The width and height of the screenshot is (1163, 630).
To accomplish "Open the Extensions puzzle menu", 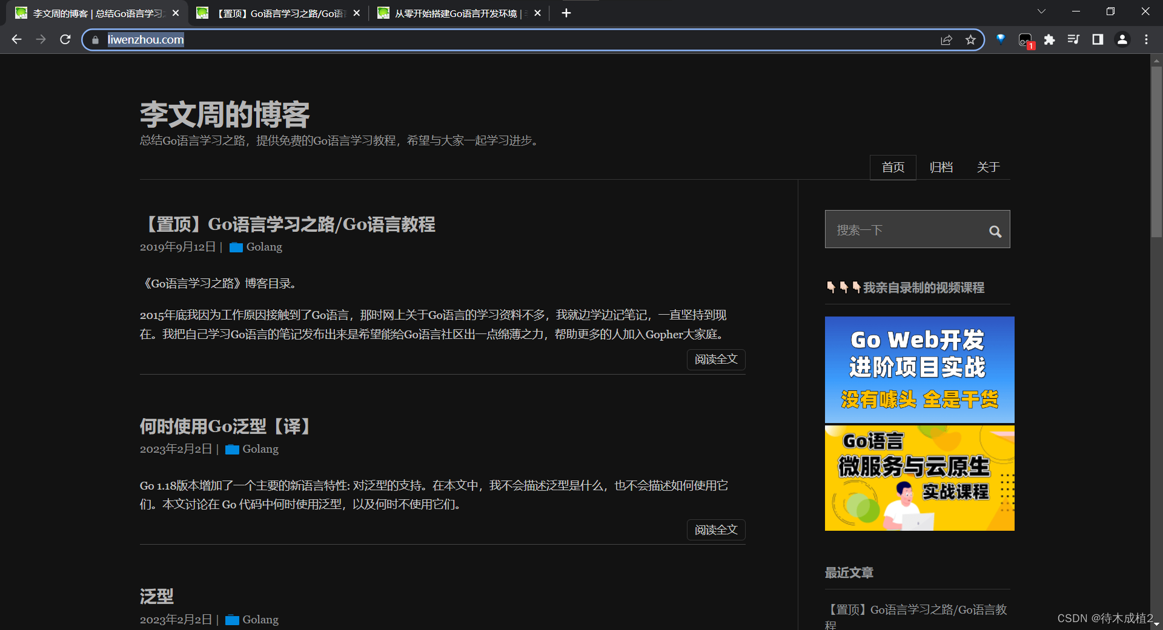I will [1049, 39].
